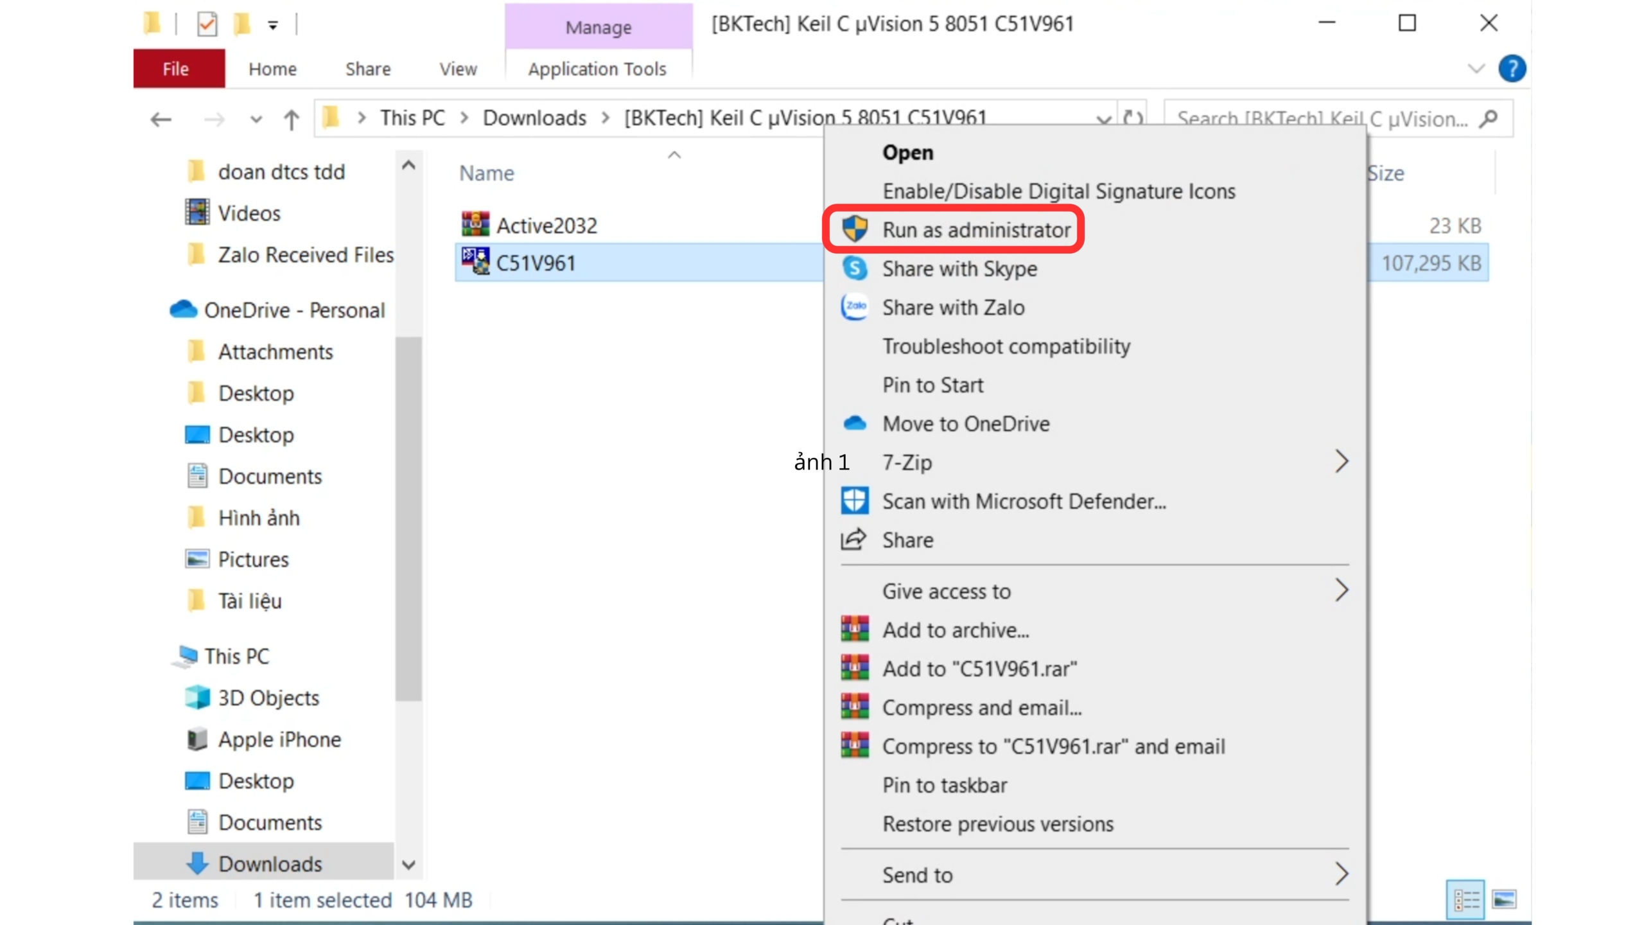The height and width of the screenshot is (925, 1644).
Task: Click the New folder icon in quick access toolbar
Action: click(x=241, y=24)
